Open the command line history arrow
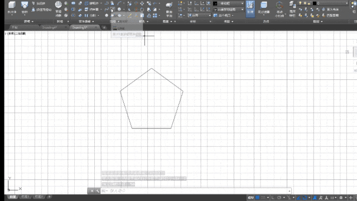The image size is (357, 201). 290,191
